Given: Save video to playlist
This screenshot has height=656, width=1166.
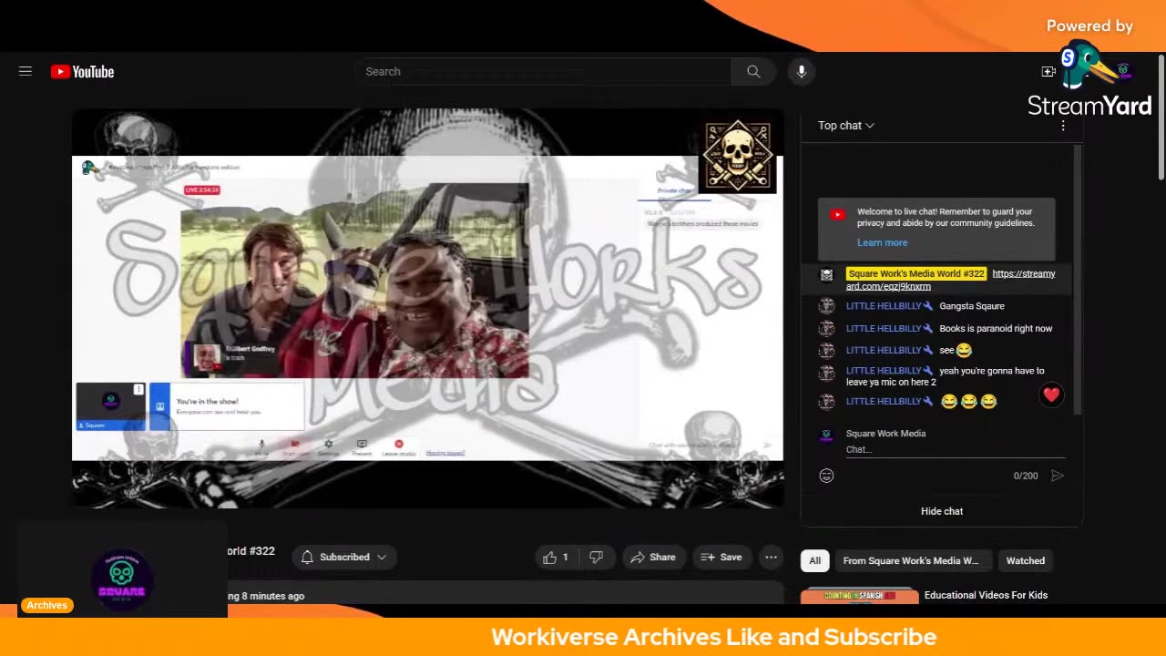Looking at the screenshot, I should pos(721,557).
